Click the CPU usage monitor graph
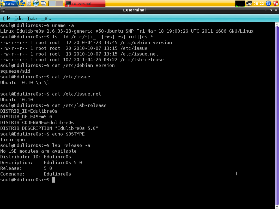This screenshot has height=209, width=279. point(240,4)
